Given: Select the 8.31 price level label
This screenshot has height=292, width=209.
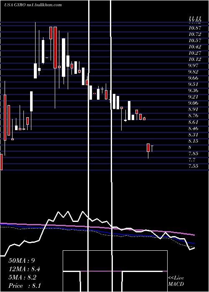Looking at the screenshot, I should tap(194, 135).
